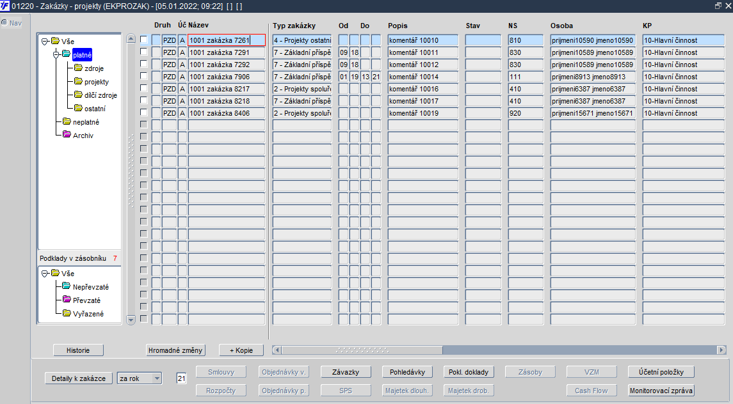Click Hromadné změny button
The image size is (733, 404).
[x=175, y=350]
